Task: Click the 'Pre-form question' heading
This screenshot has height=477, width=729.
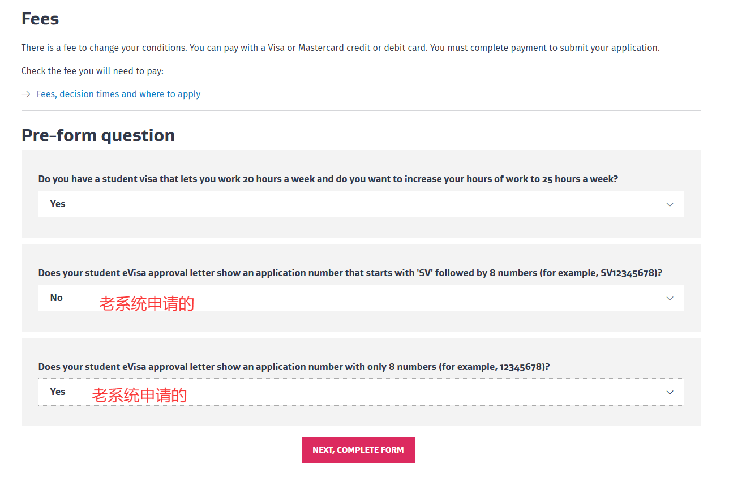Action: pos(98,135)
